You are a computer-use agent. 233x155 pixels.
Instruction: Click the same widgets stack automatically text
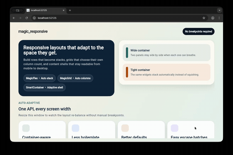(x=164, y=75)
